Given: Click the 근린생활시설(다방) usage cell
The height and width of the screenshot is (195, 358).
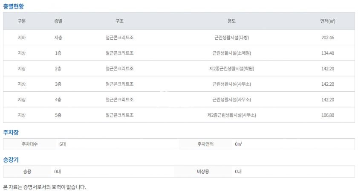Looking at the screenshot, I should pyautogui.click(x=231, y=38).
